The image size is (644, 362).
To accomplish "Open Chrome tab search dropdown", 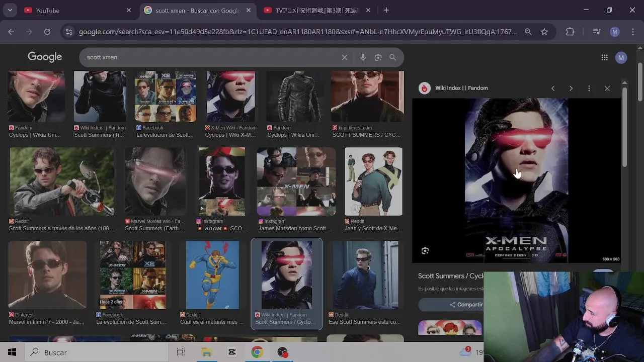I will click(10, 10).
